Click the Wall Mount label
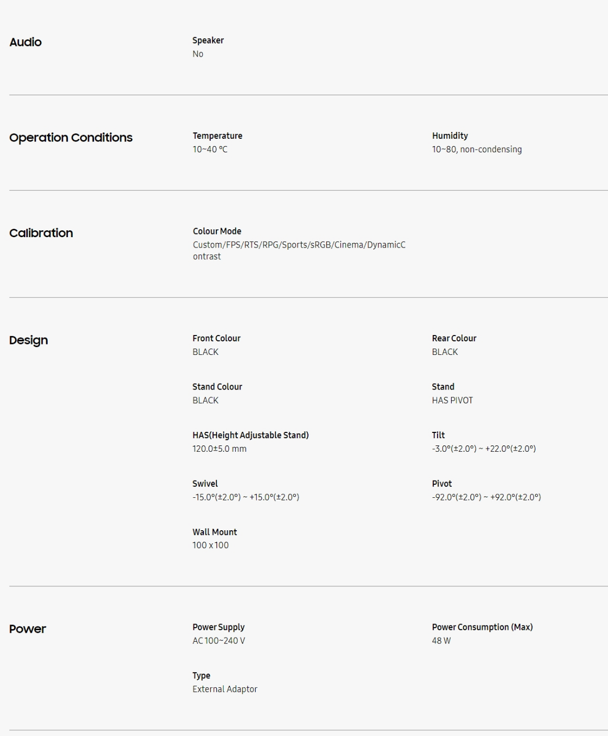The width and height of the screenshot is (608, 736). click(x=215, y=532)
